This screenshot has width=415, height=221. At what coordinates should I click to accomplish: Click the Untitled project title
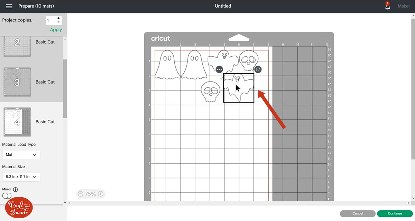[x=223, y=6]
